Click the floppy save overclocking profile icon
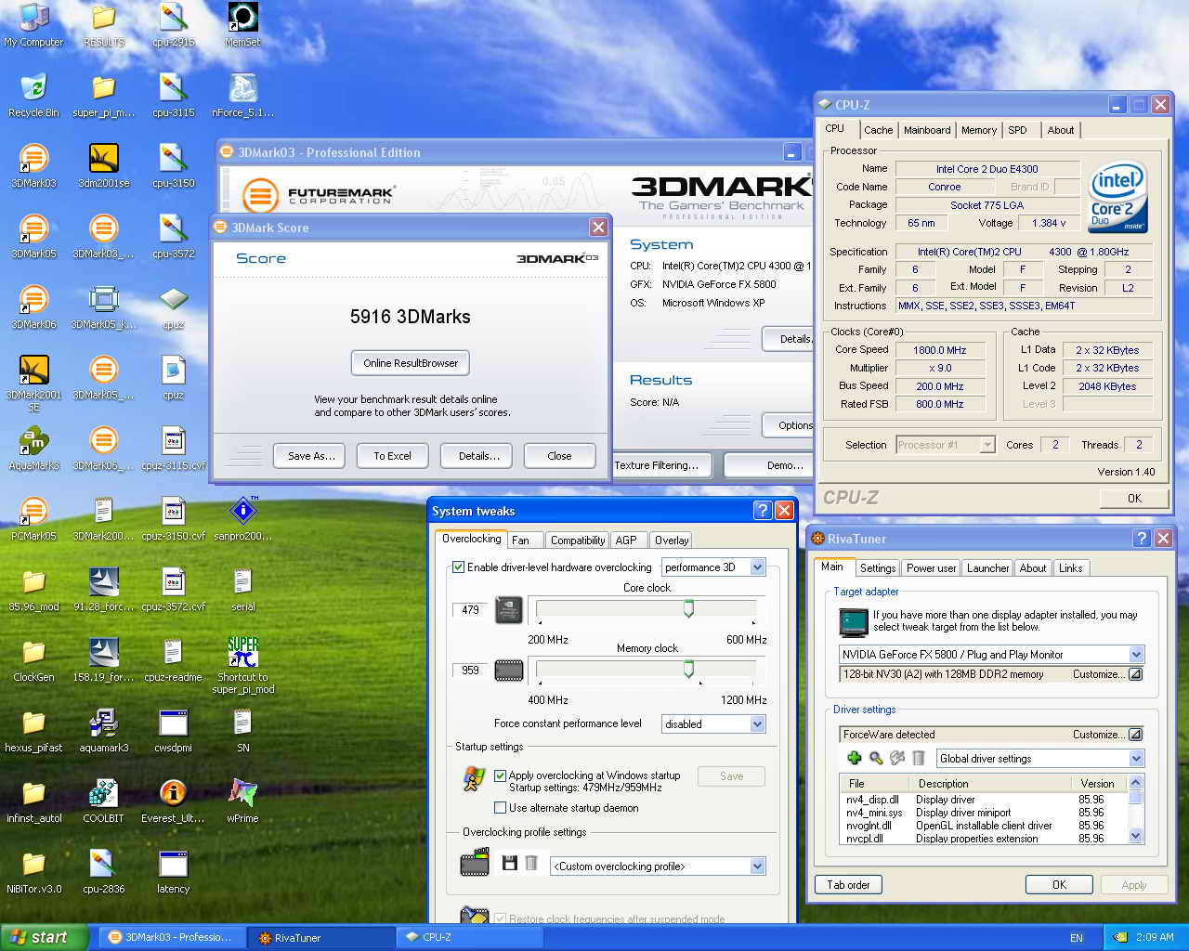Image resolution: width=1189 pixels, height=951 pixels. [x=509, y=864]
